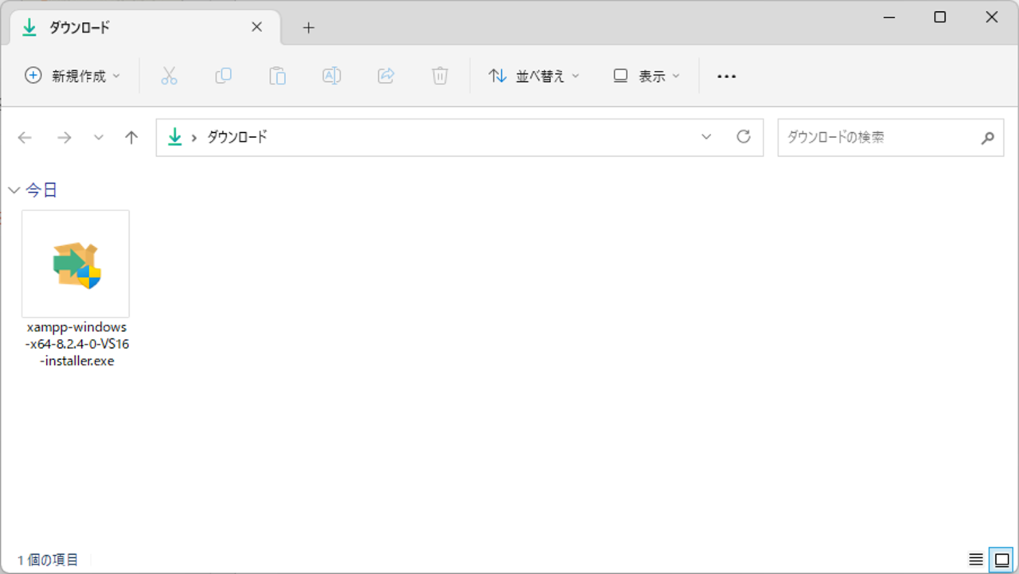Maximize the Explorer window
Viewport: 1019px width, 574px height.
click(x=940, y=18)
